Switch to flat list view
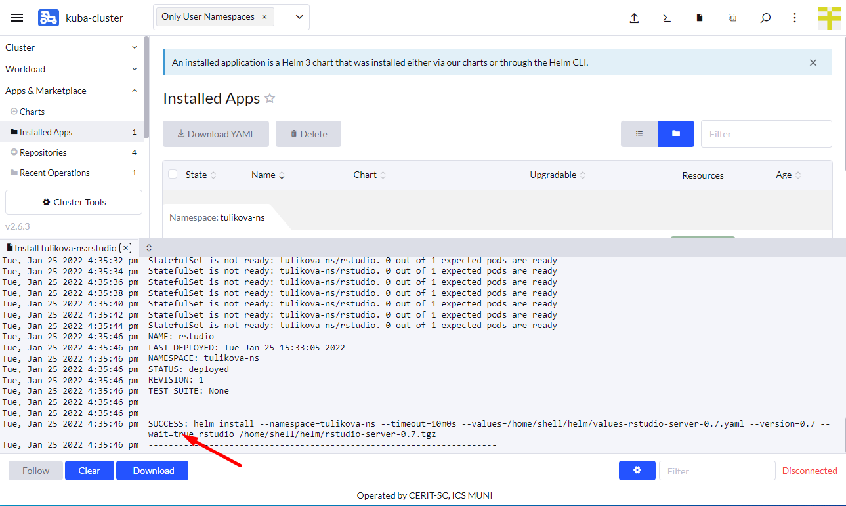The width and height of the screenshot is (846, 506). (x=639, y=134)
